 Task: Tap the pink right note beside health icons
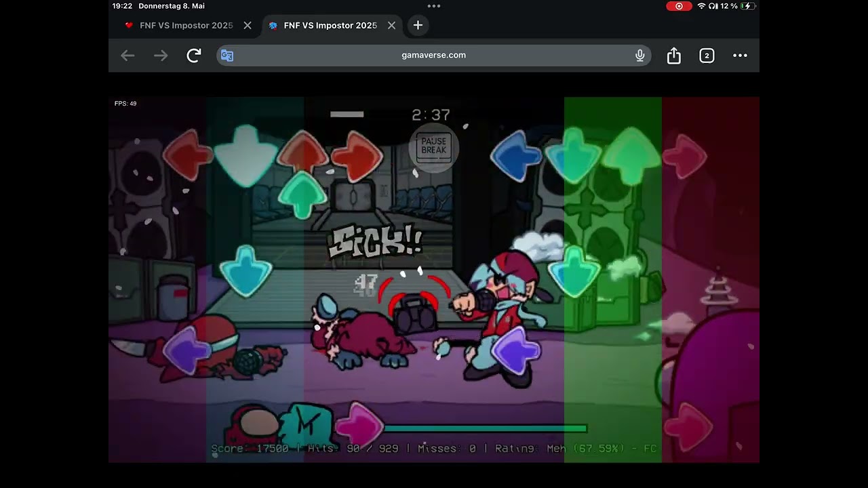coord(359,425)
